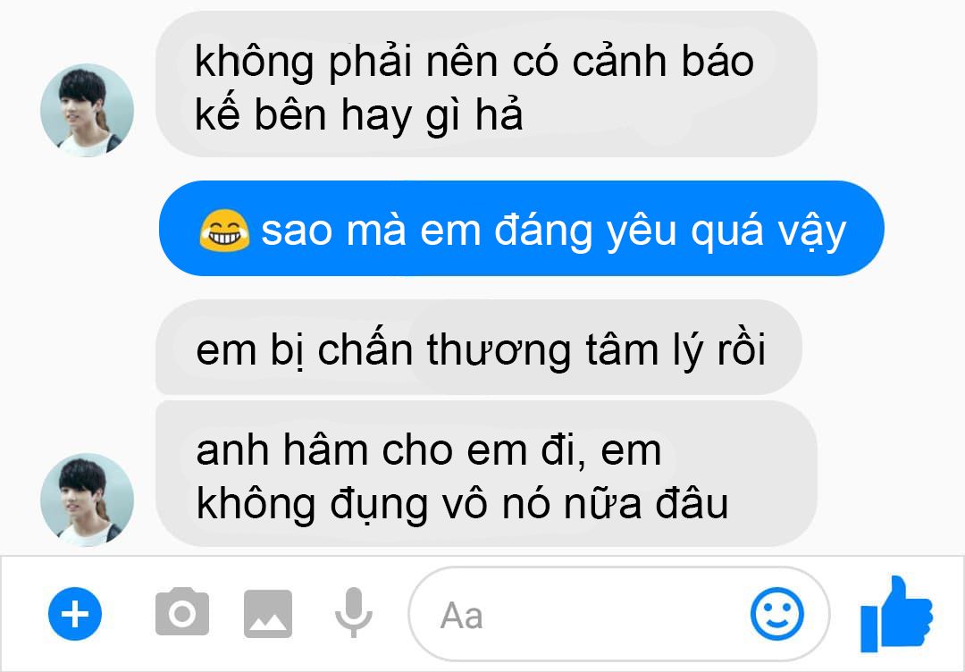The width and height of the screenshot is (965, 672).
Task: Tap the laughing emoji in the blue message
Action: coord(224,231)
